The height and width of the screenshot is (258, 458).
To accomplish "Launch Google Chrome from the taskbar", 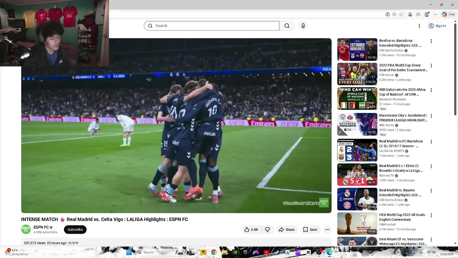I will (x=214, y=252).
